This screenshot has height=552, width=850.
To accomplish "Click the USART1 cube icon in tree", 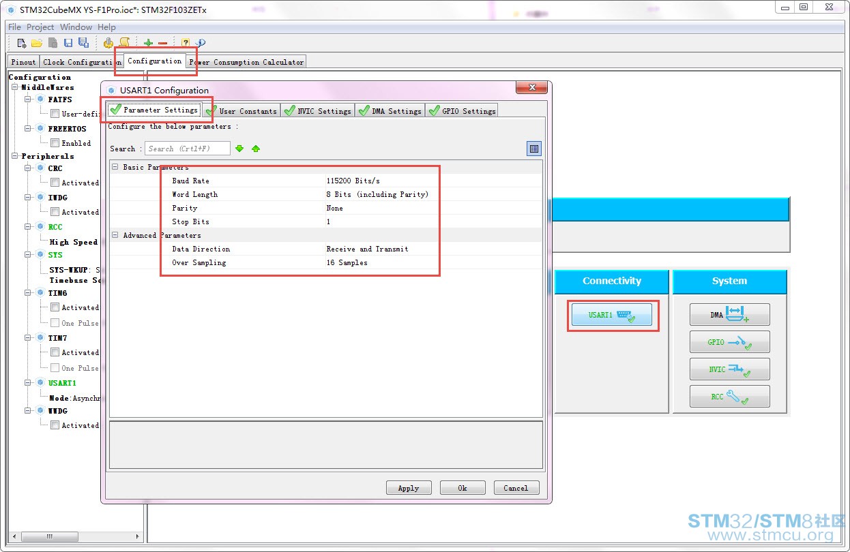I will 40,383.
